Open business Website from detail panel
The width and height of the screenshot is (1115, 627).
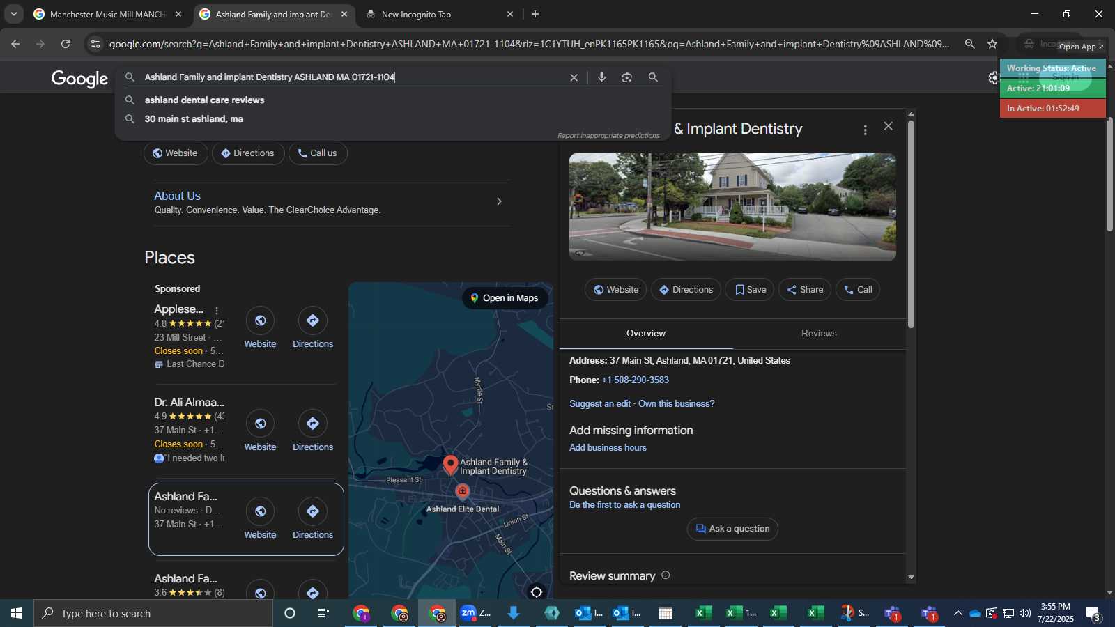coord(615,290)
